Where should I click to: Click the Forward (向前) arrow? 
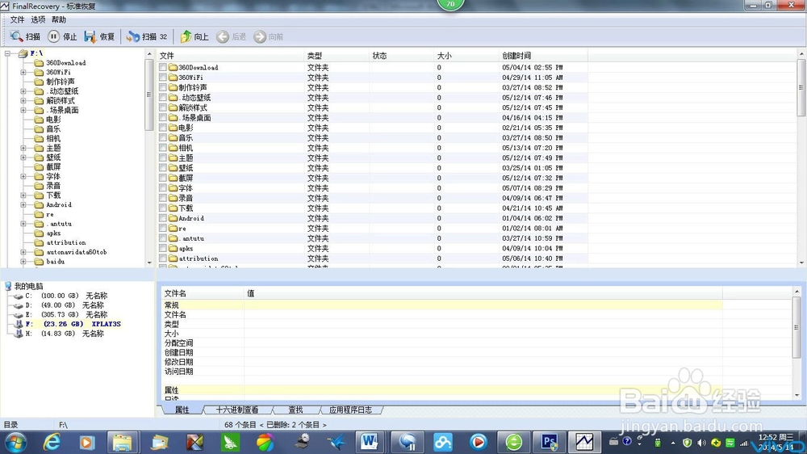click(260, 36)
